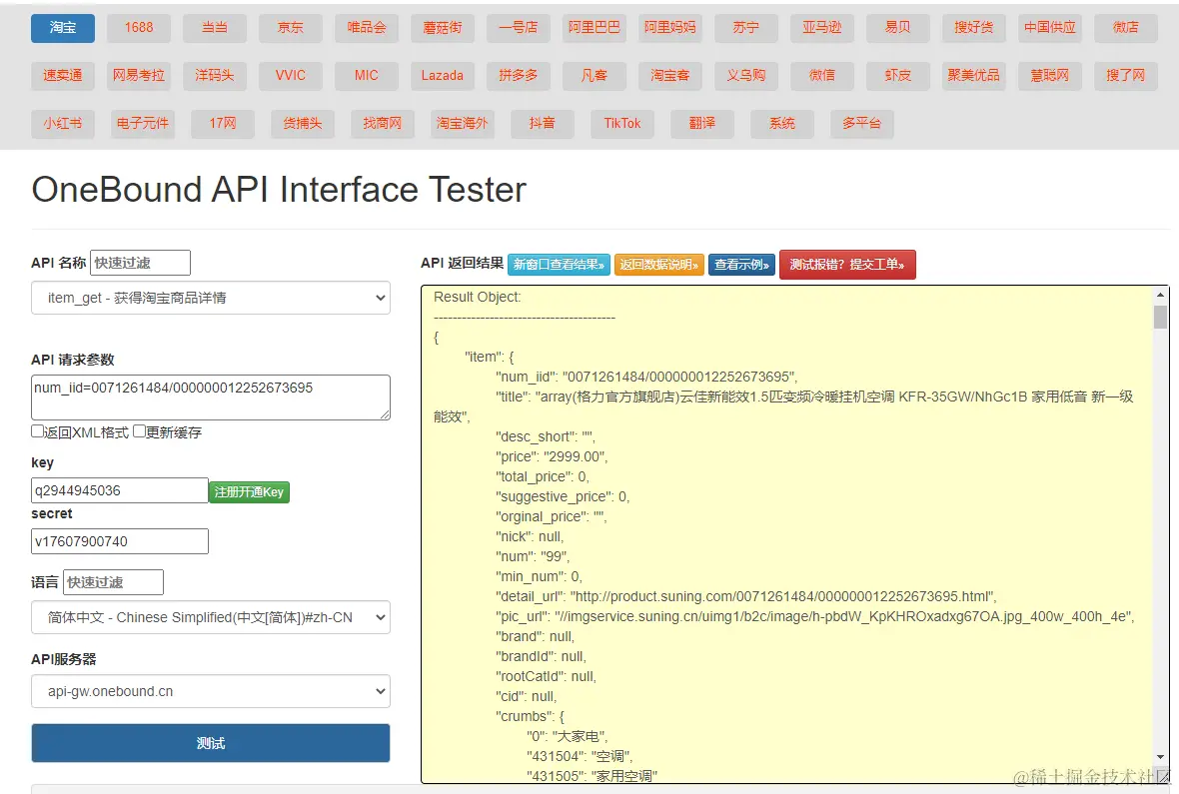The height and width of the screenshot is (794, 1179).
Task: Open the 一号店 platform tab
Action: pos(519,28)
